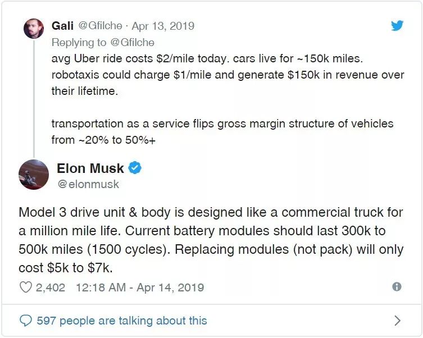Open the @Gfilche handle next to Gali
The height and width of the screenshot is (338, 423).
pyautogui.click(x=100, y=26)
